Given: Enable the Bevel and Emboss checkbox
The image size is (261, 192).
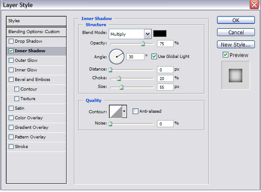Looking at the screenshot, I should click(11, 80).
